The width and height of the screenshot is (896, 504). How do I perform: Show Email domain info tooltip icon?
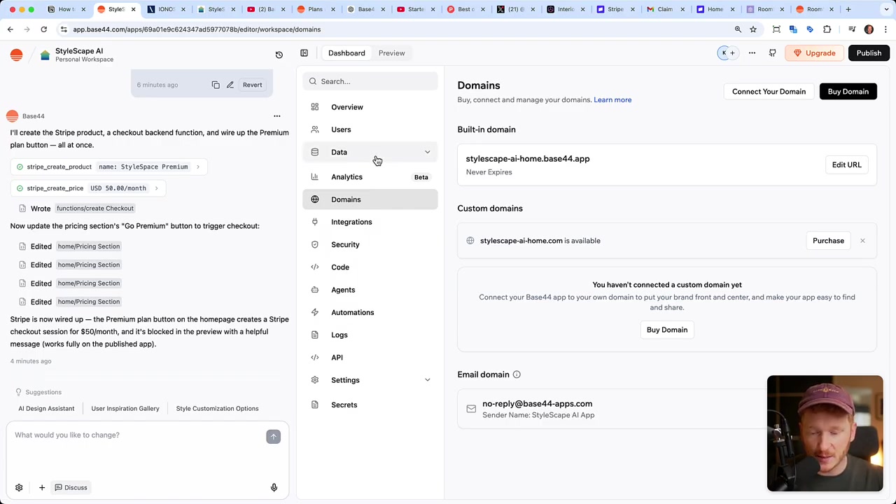click(517, 374)
